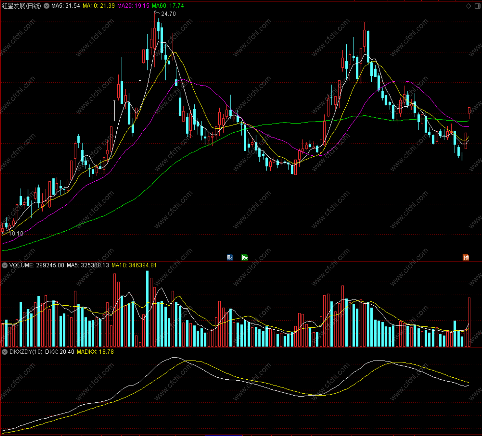This screenshot has height=436, width=482.
Task: Select the DKX: 20.40 value label
Action: [x=60, y=352]
